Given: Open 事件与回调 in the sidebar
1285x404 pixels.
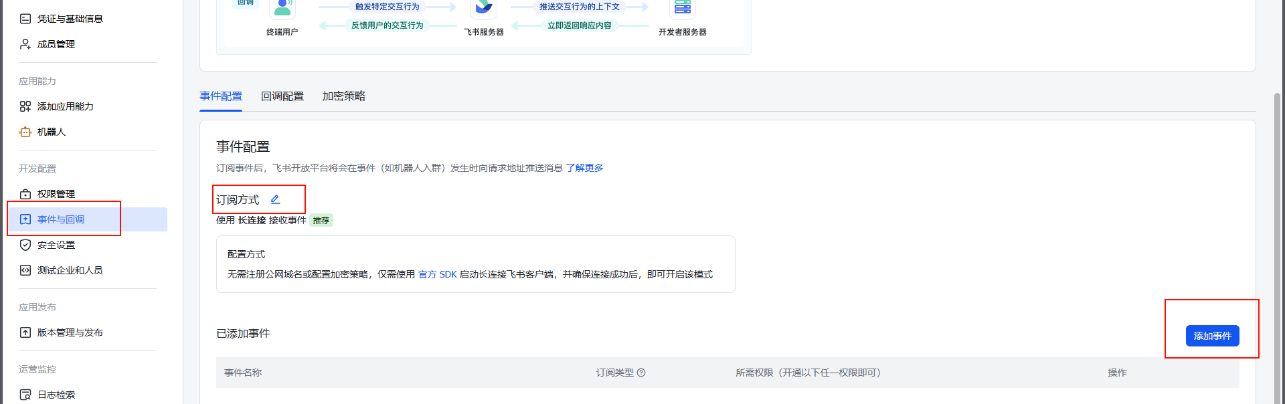Looking at the screenshot, I should tap(61, 219).
